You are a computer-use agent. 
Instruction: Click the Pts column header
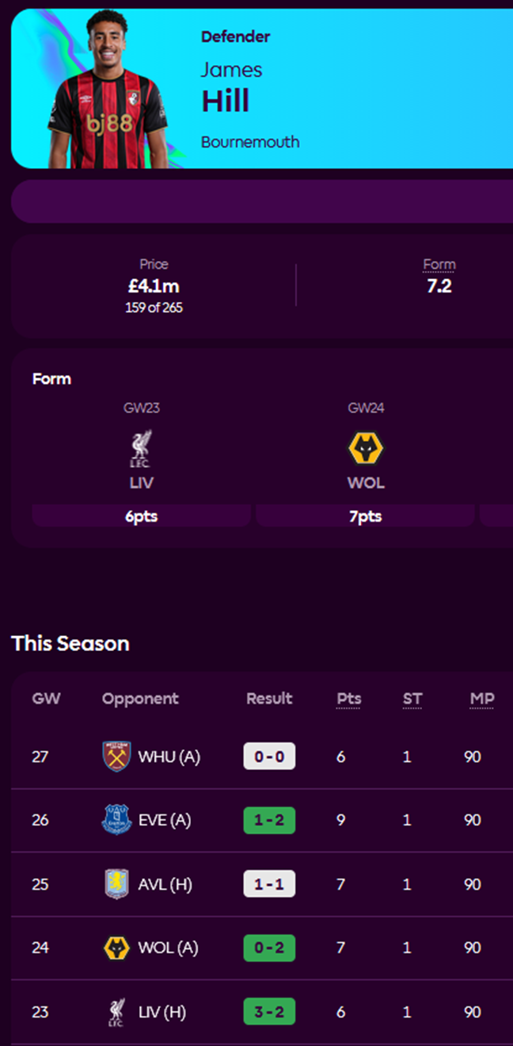coord(348,699)
